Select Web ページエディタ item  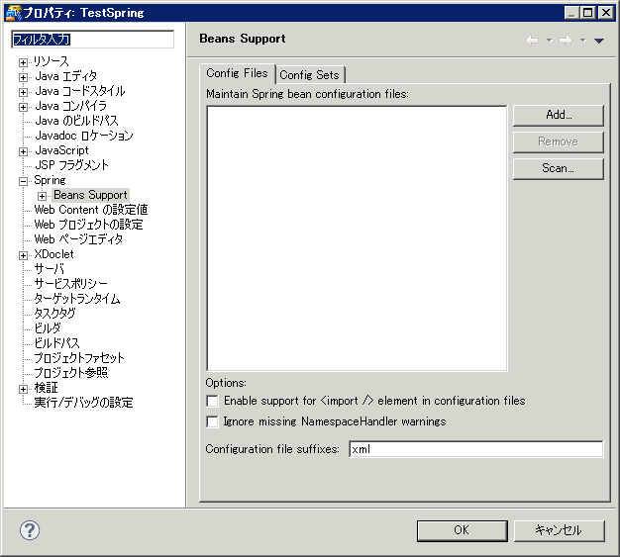(x=78, y=239)
